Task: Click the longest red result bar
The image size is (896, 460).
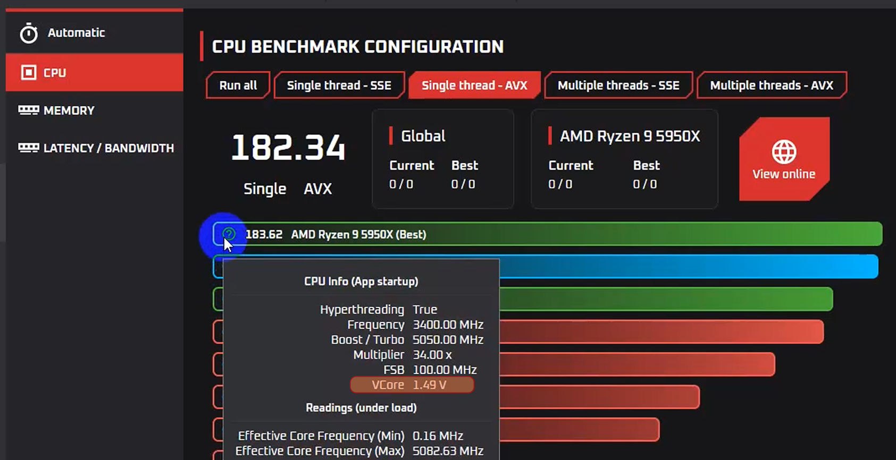Action: pos(659,332)
